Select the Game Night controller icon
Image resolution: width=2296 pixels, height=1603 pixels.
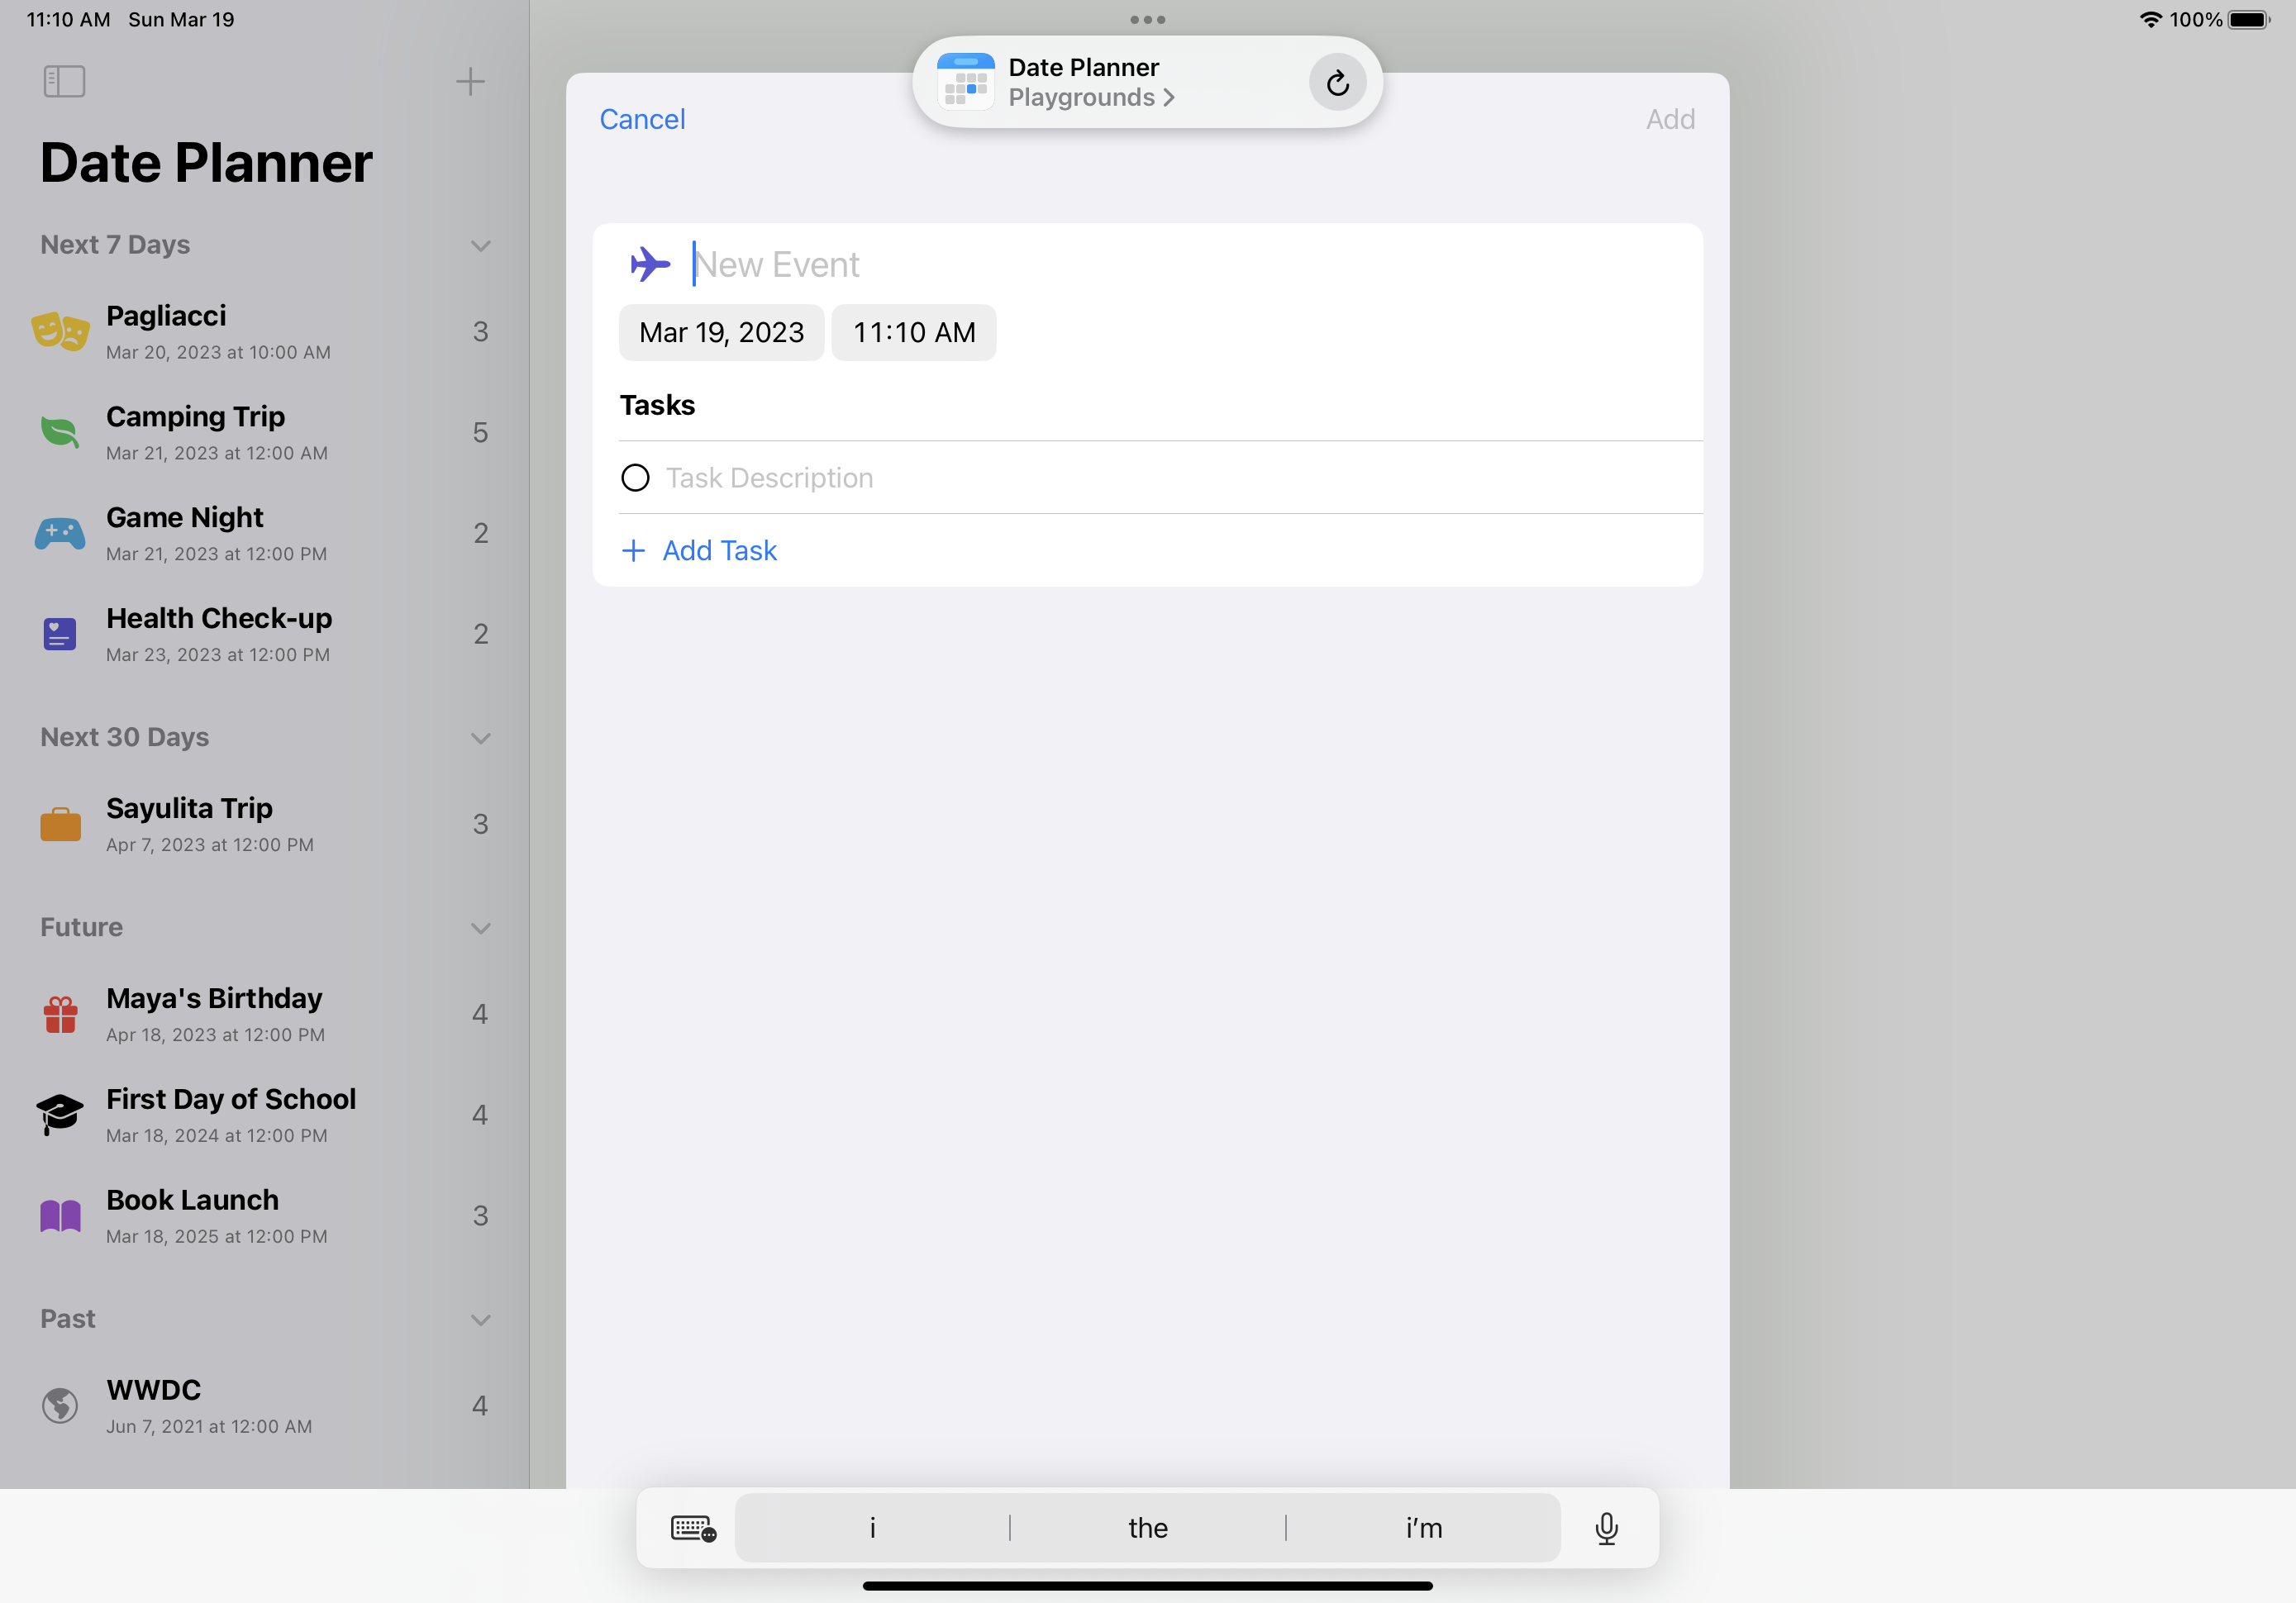click(x=60, y=534)
